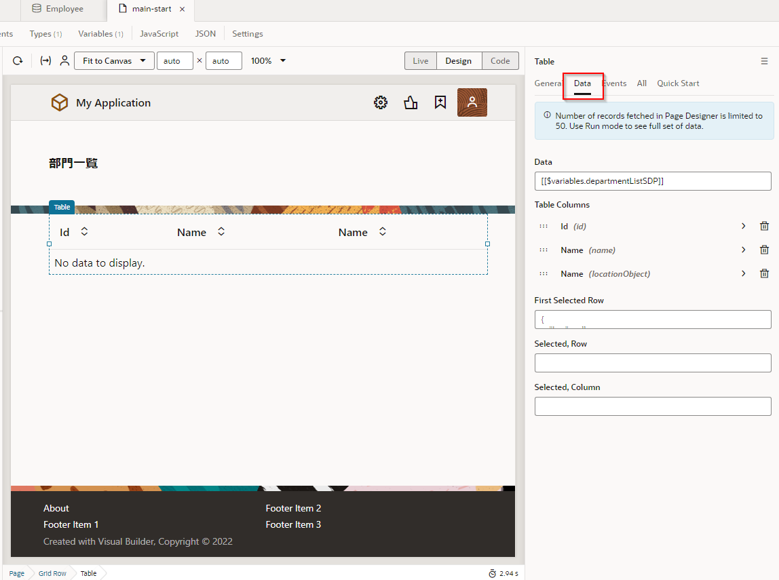
Task: Click the thumbs-up icon in app header
Action: click(x=411, y=102)
